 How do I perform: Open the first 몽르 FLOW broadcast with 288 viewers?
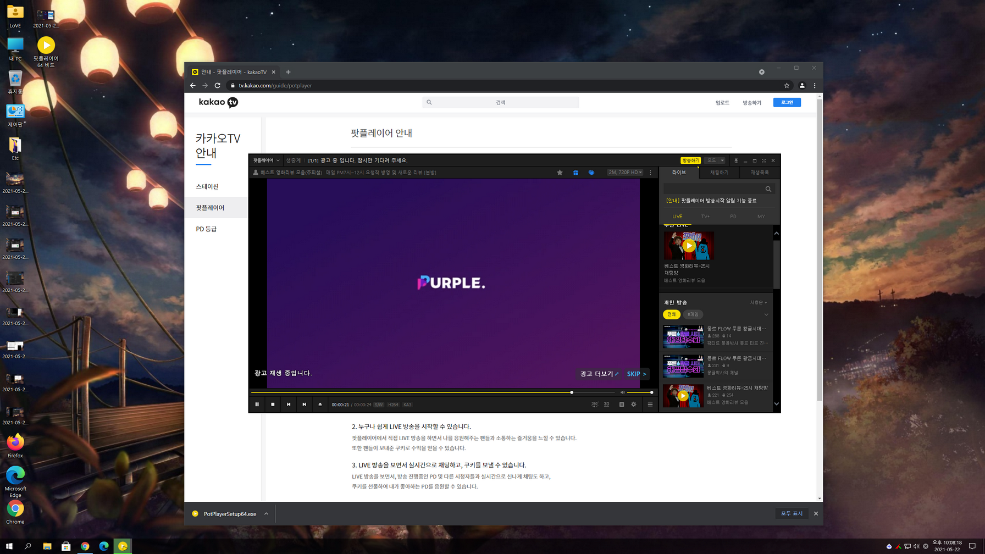point(716,336)
